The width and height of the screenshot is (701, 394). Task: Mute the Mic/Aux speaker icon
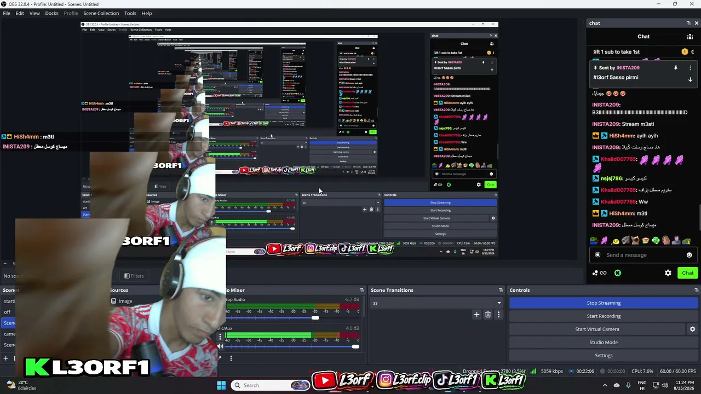tap(221, 346)
